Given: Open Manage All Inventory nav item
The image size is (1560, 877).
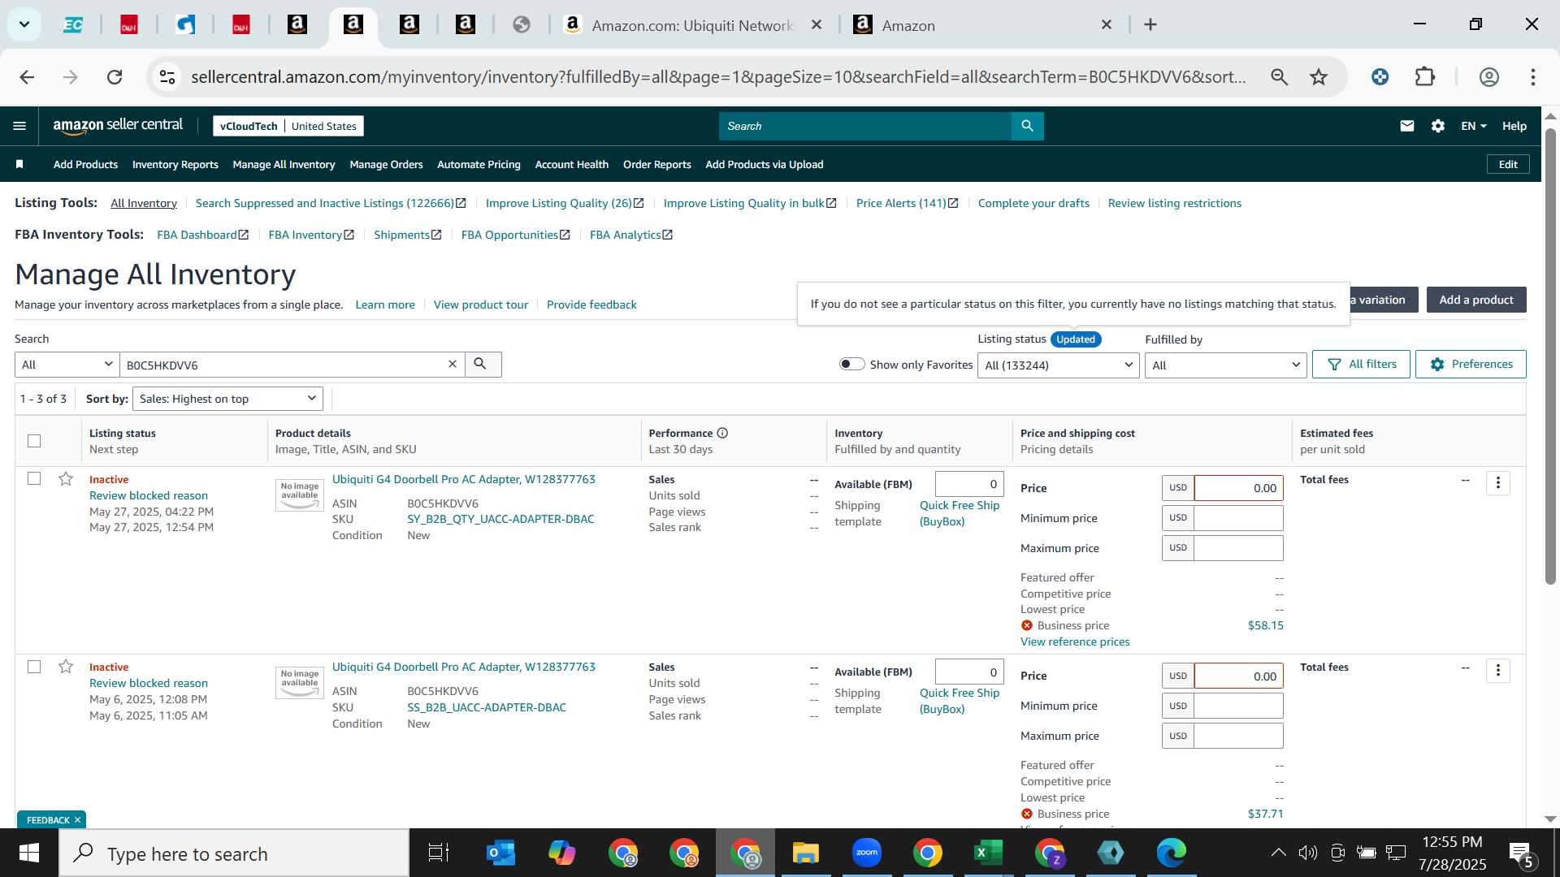Looking at the screenshot, I should (x=284, y=164).
